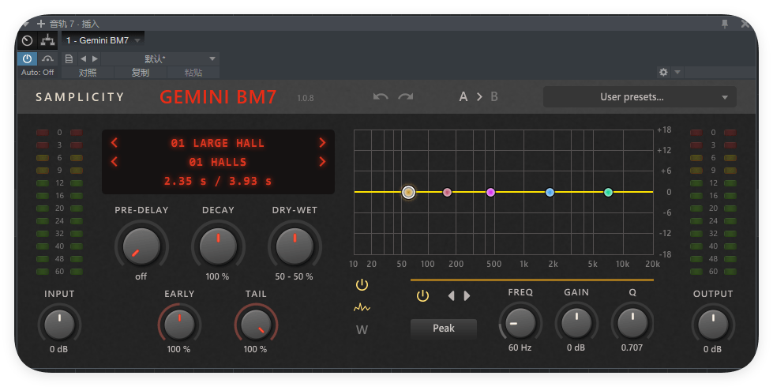773x387 pixels.
Task: Toggle the EQ section power button
Action: coord(362,284)
